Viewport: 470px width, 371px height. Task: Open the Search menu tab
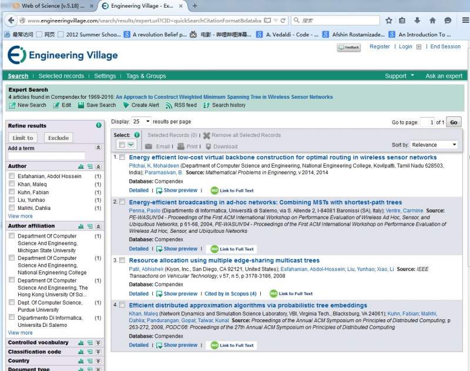pos(18,76)
